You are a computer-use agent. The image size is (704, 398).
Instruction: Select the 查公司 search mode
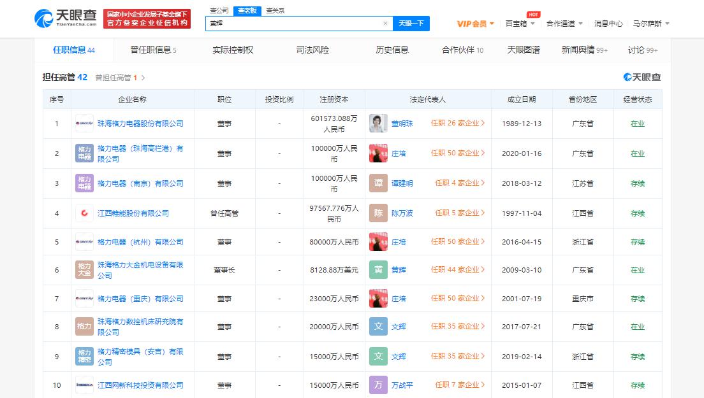(219, 11)
